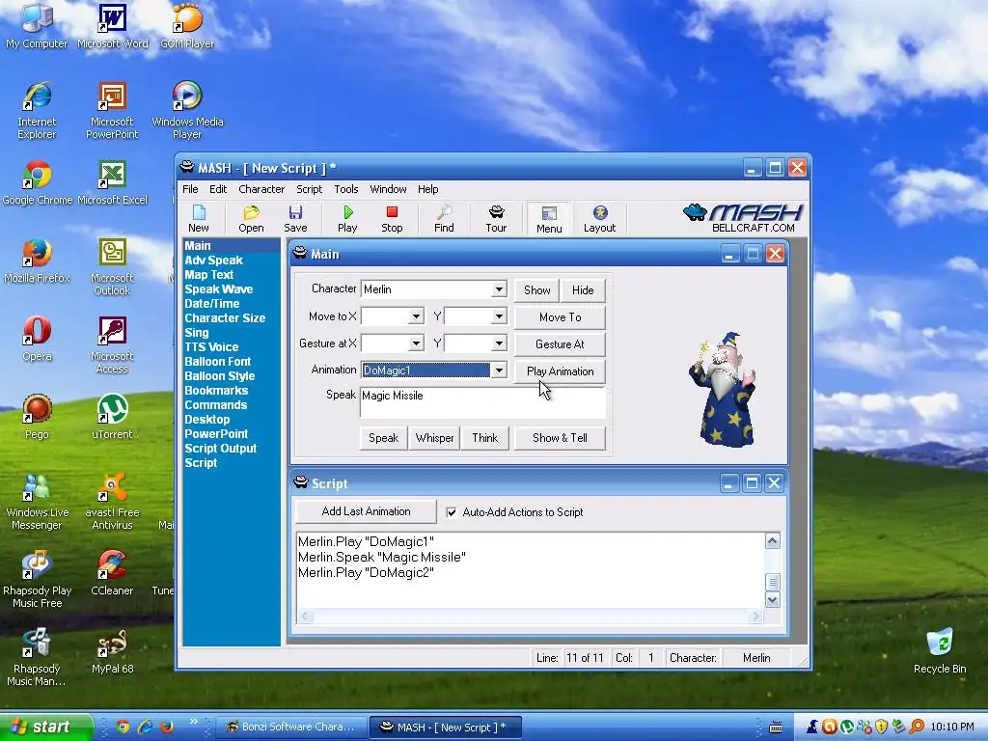
Task: Select the Microsoft PowerPoint desktop shortcut
Action: click(x=112, y=111)
